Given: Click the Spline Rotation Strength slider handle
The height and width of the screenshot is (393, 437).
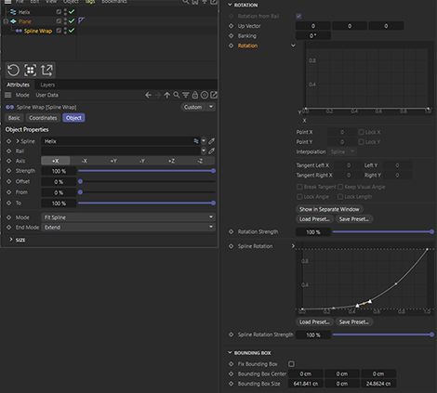Looking at the screenshot, I should click(431, 334).
